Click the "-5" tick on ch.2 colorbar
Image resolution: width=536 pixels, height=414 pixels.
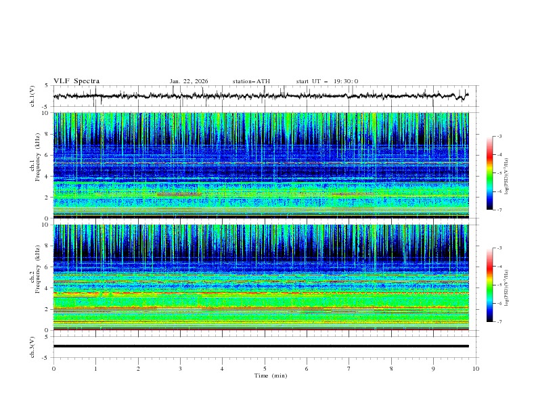[x=499, y=285]
